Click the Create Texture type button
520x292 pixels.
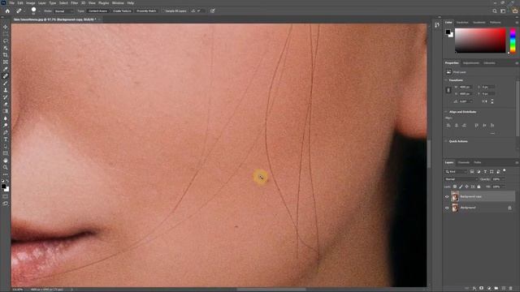point(122,11)
